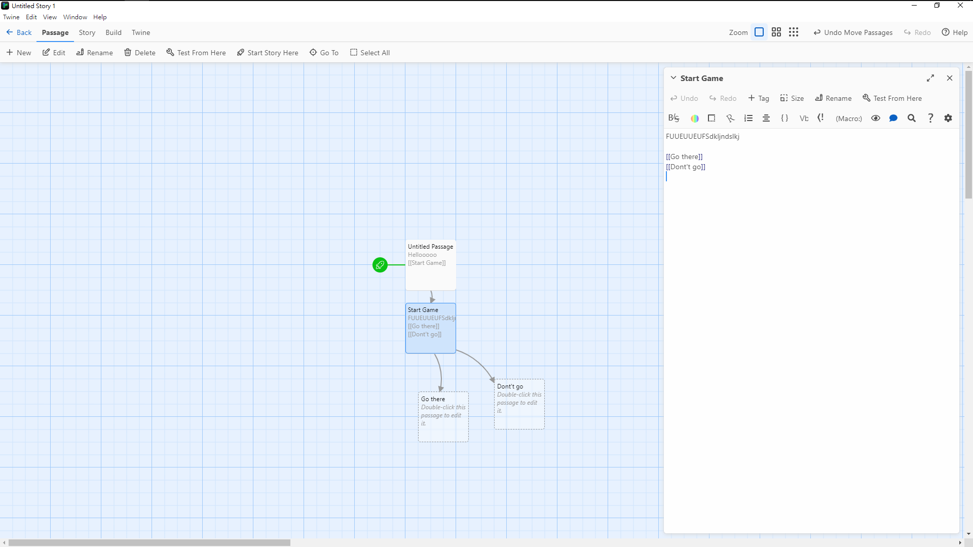The image size is (973, 547).
Task: Toggle the eye preview icon
Action: pyautogui.click(x=876, y=118)
